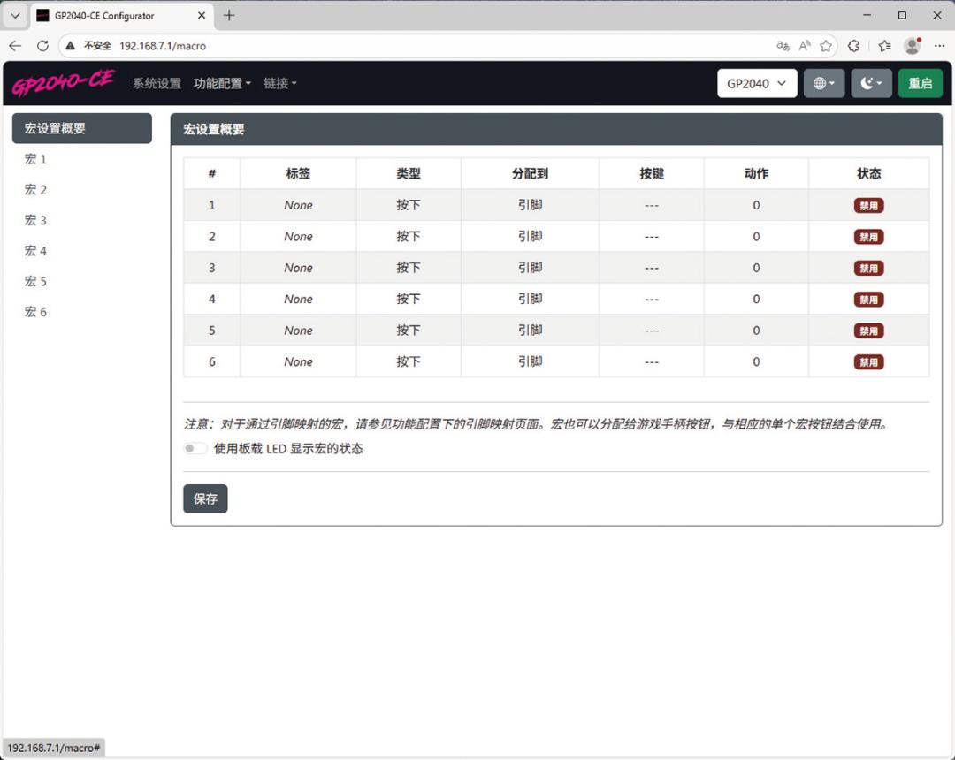Click 禁用 badge in row 5

(868, 331)
